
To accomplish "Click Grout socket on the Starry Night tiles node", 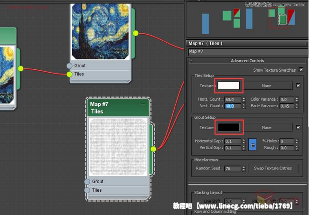I will pyautogui.click(x=69, y=65).
